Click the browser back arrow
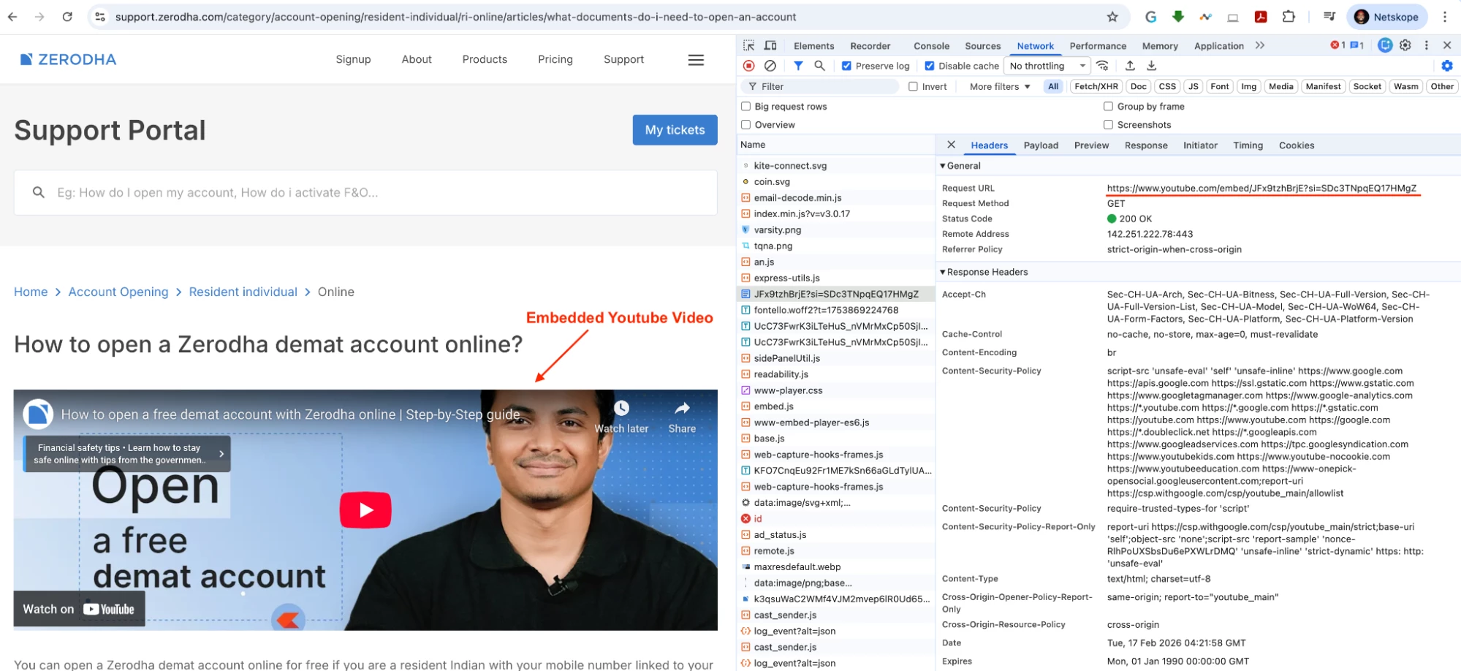 [12, 17]
